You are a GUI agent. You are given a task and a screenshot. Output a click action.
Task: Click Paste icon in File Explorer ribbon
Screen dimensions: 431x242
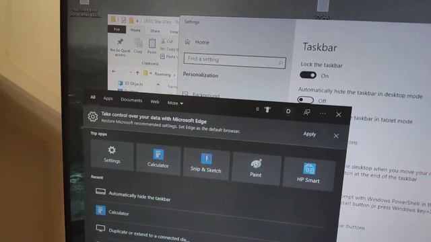pos(152,46)
